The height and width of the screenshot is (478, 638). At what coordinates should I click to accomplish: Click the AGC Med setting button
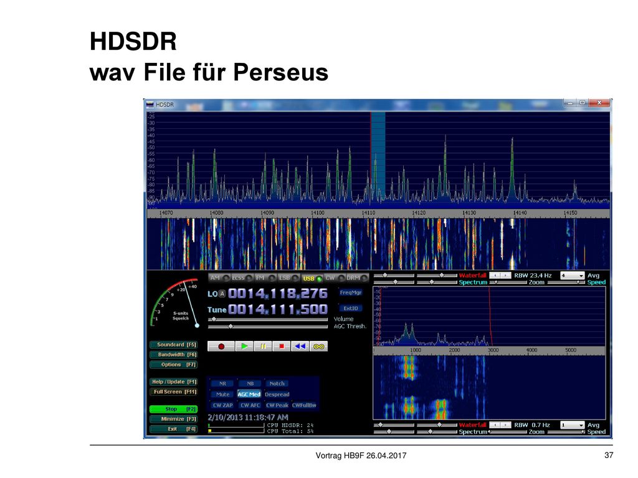point(249,394)
